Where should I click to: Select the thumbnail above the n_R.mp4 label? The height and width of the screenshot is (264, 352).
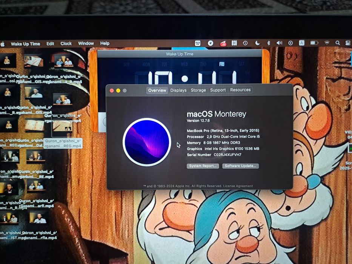(x=9, y=188)
